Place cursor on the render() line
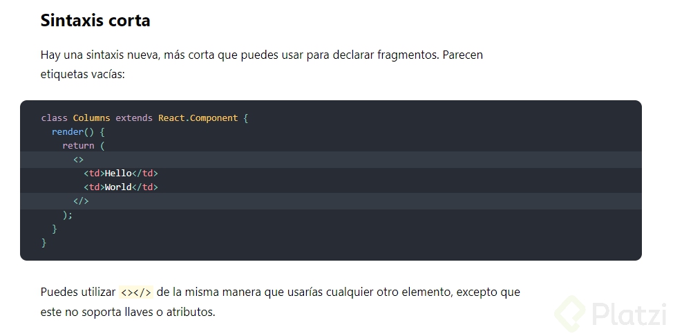Viewport: 673px width, 336px height. 77,132
